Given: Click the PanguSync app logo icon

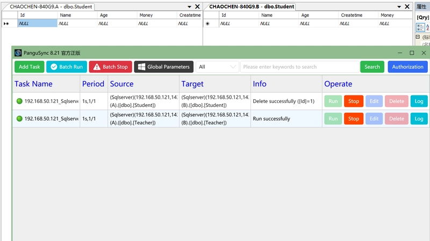Looking at the screenshot, I should [18, 53].
